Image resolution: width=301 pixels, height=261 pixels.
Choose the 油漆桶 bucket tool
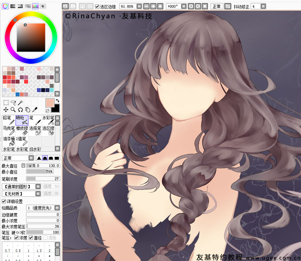point(9,141)
